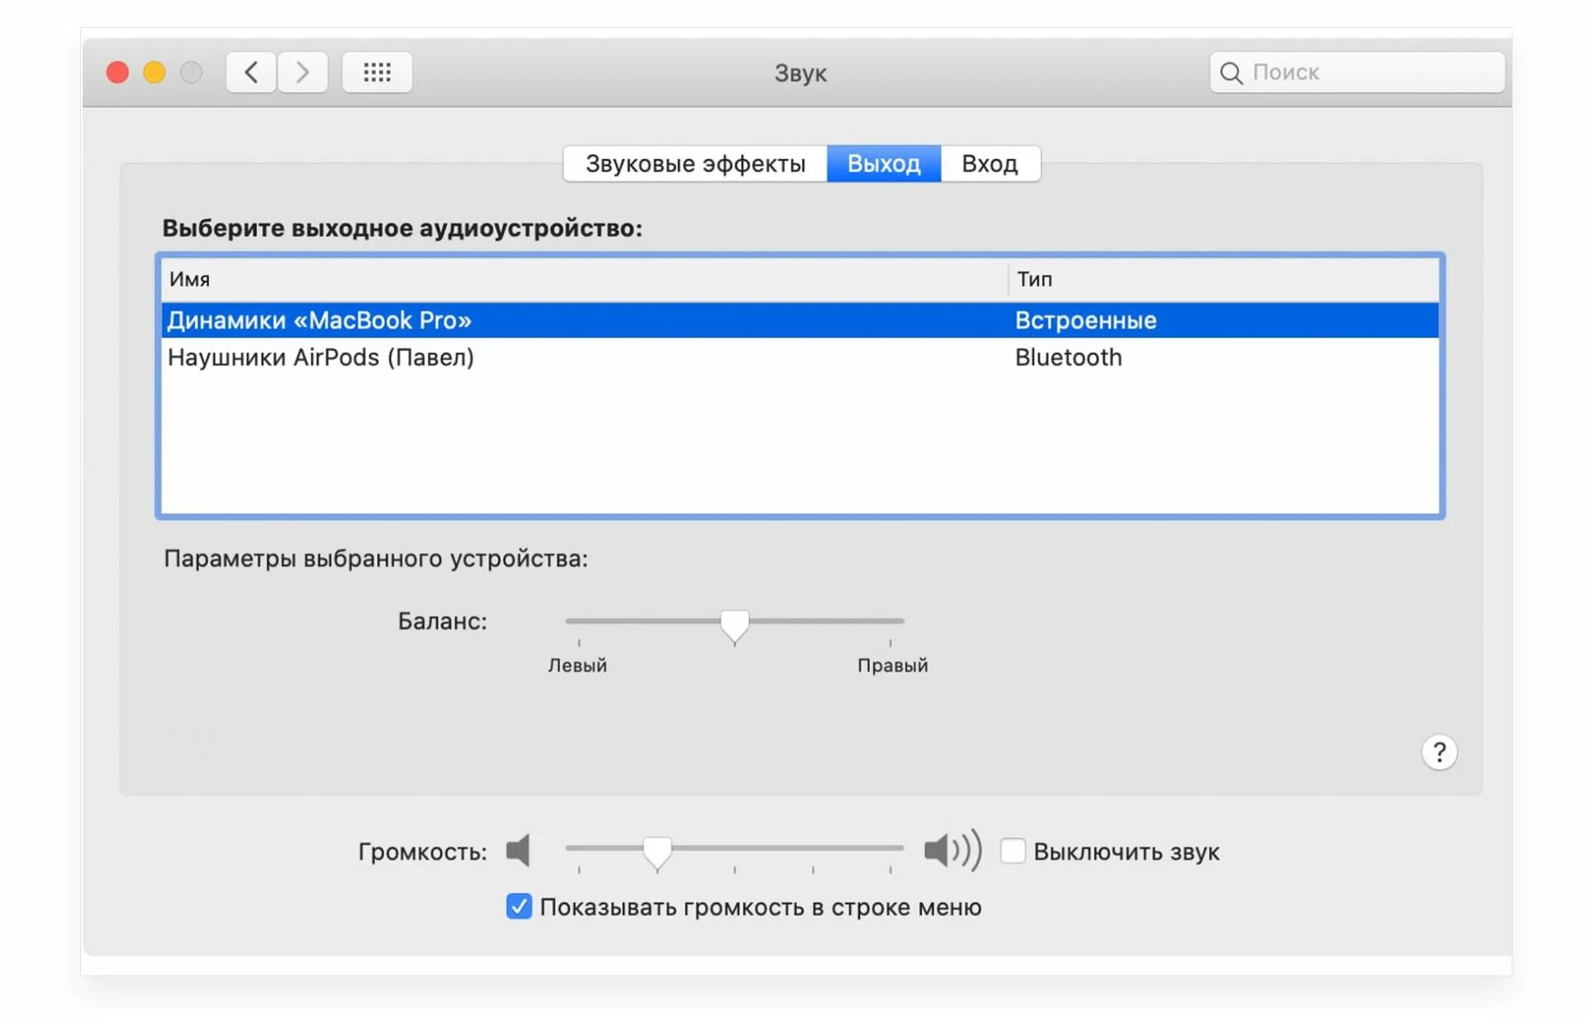The image size is (1586, 1022).
Task: Click the Тип column header
Action: [x=1223, y=279]
